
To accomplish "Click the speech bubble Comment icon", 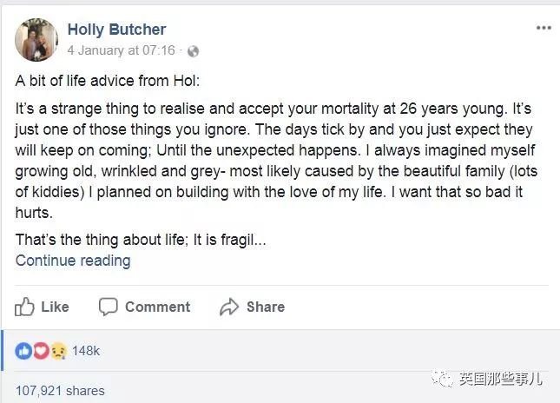I will point(108,307).
